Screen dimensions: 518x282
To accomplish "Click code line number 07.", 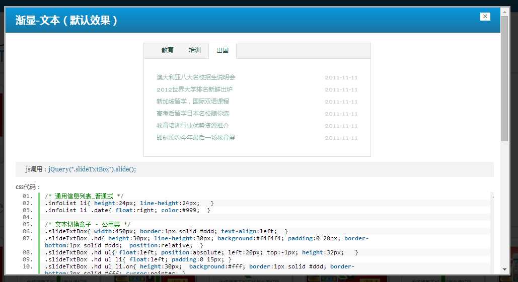I will tap(27, 238).
